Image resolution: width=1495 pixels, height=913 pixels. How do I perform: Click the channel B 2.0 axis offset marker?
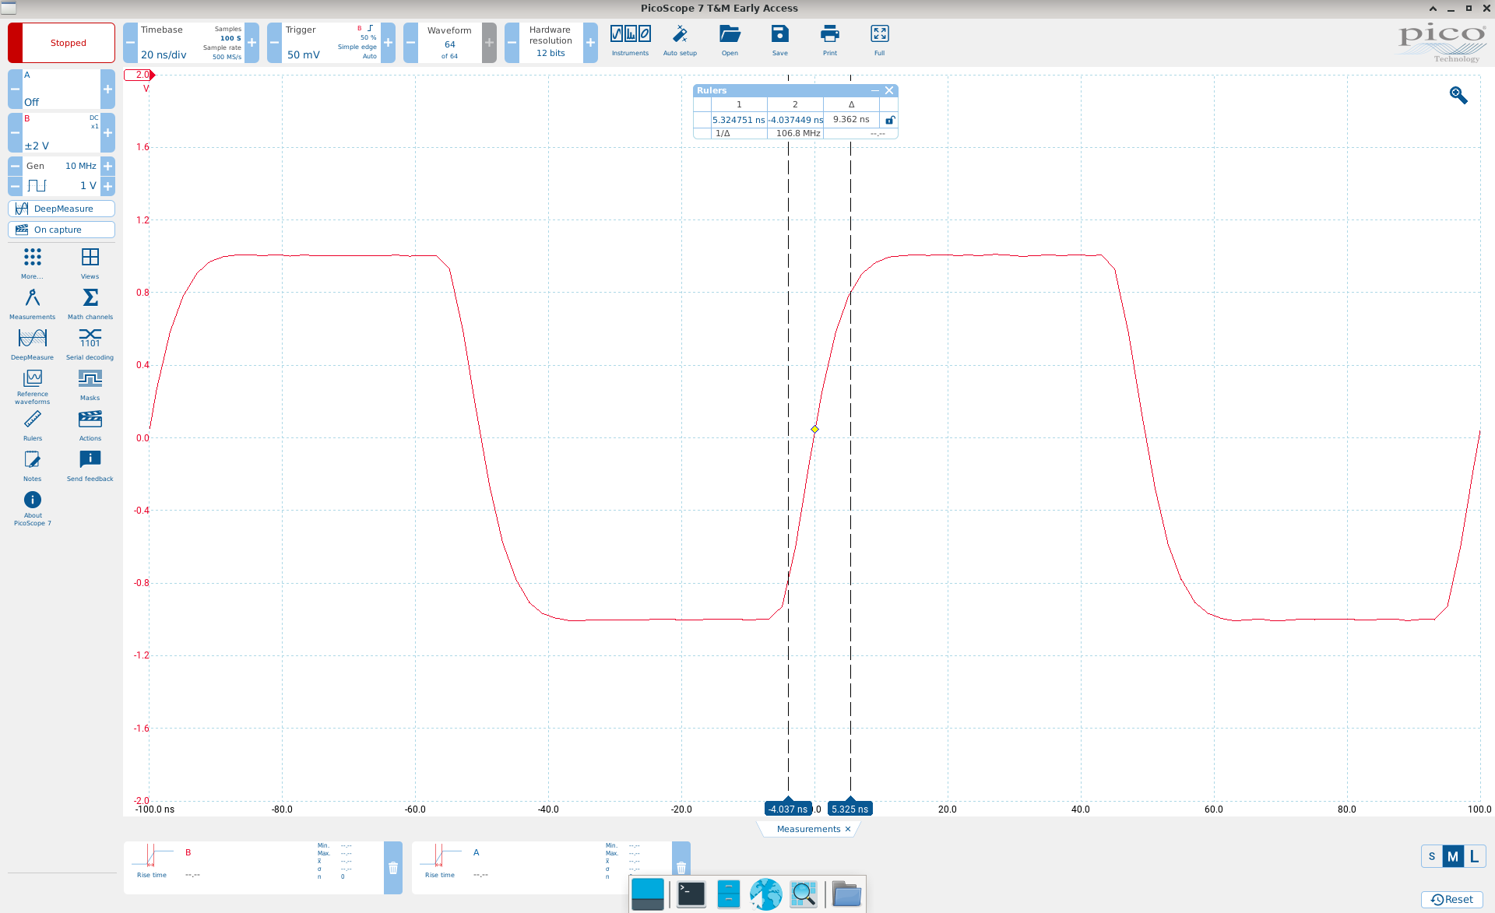pyautogui.click(x=140, y=75)
